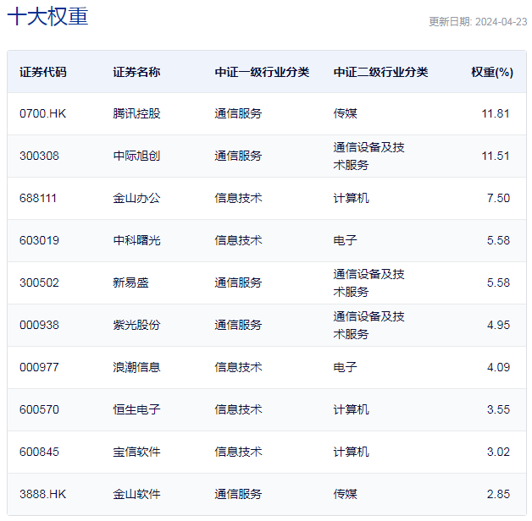532x521 pixels.
Task: Select security name 新易盛
Action: tap(130, 282)
